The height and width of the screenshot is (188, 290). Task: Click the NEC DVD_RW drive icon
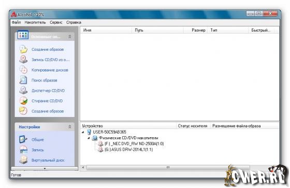point(100,143)
